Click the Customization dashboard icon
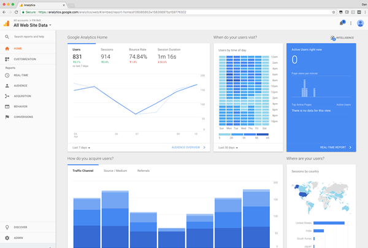Viewport: 368px width, 248px height. click(7, 59)
